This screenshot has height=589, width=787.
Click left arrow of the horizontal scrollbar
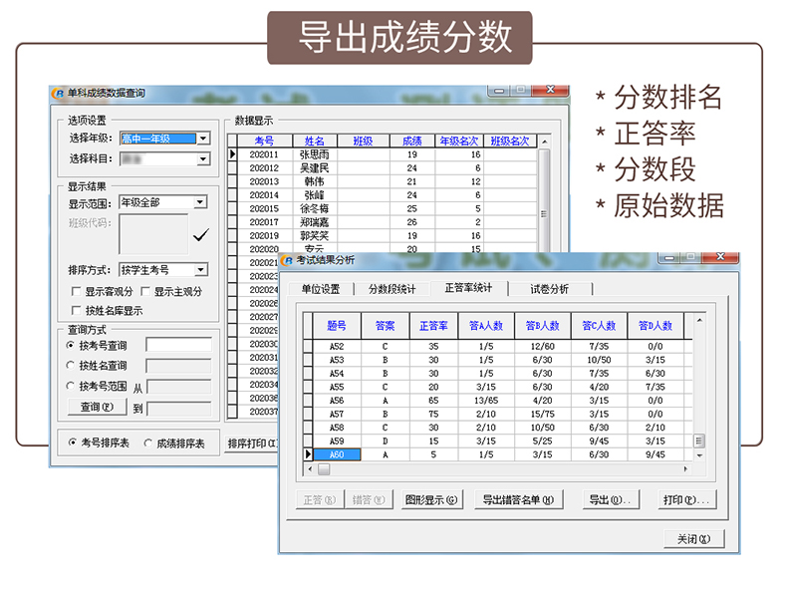[310, 468]
